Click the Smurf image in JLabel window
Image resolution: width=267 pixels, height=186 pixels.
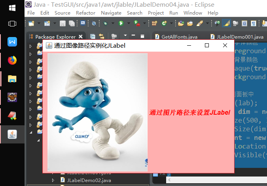[98, 112]
